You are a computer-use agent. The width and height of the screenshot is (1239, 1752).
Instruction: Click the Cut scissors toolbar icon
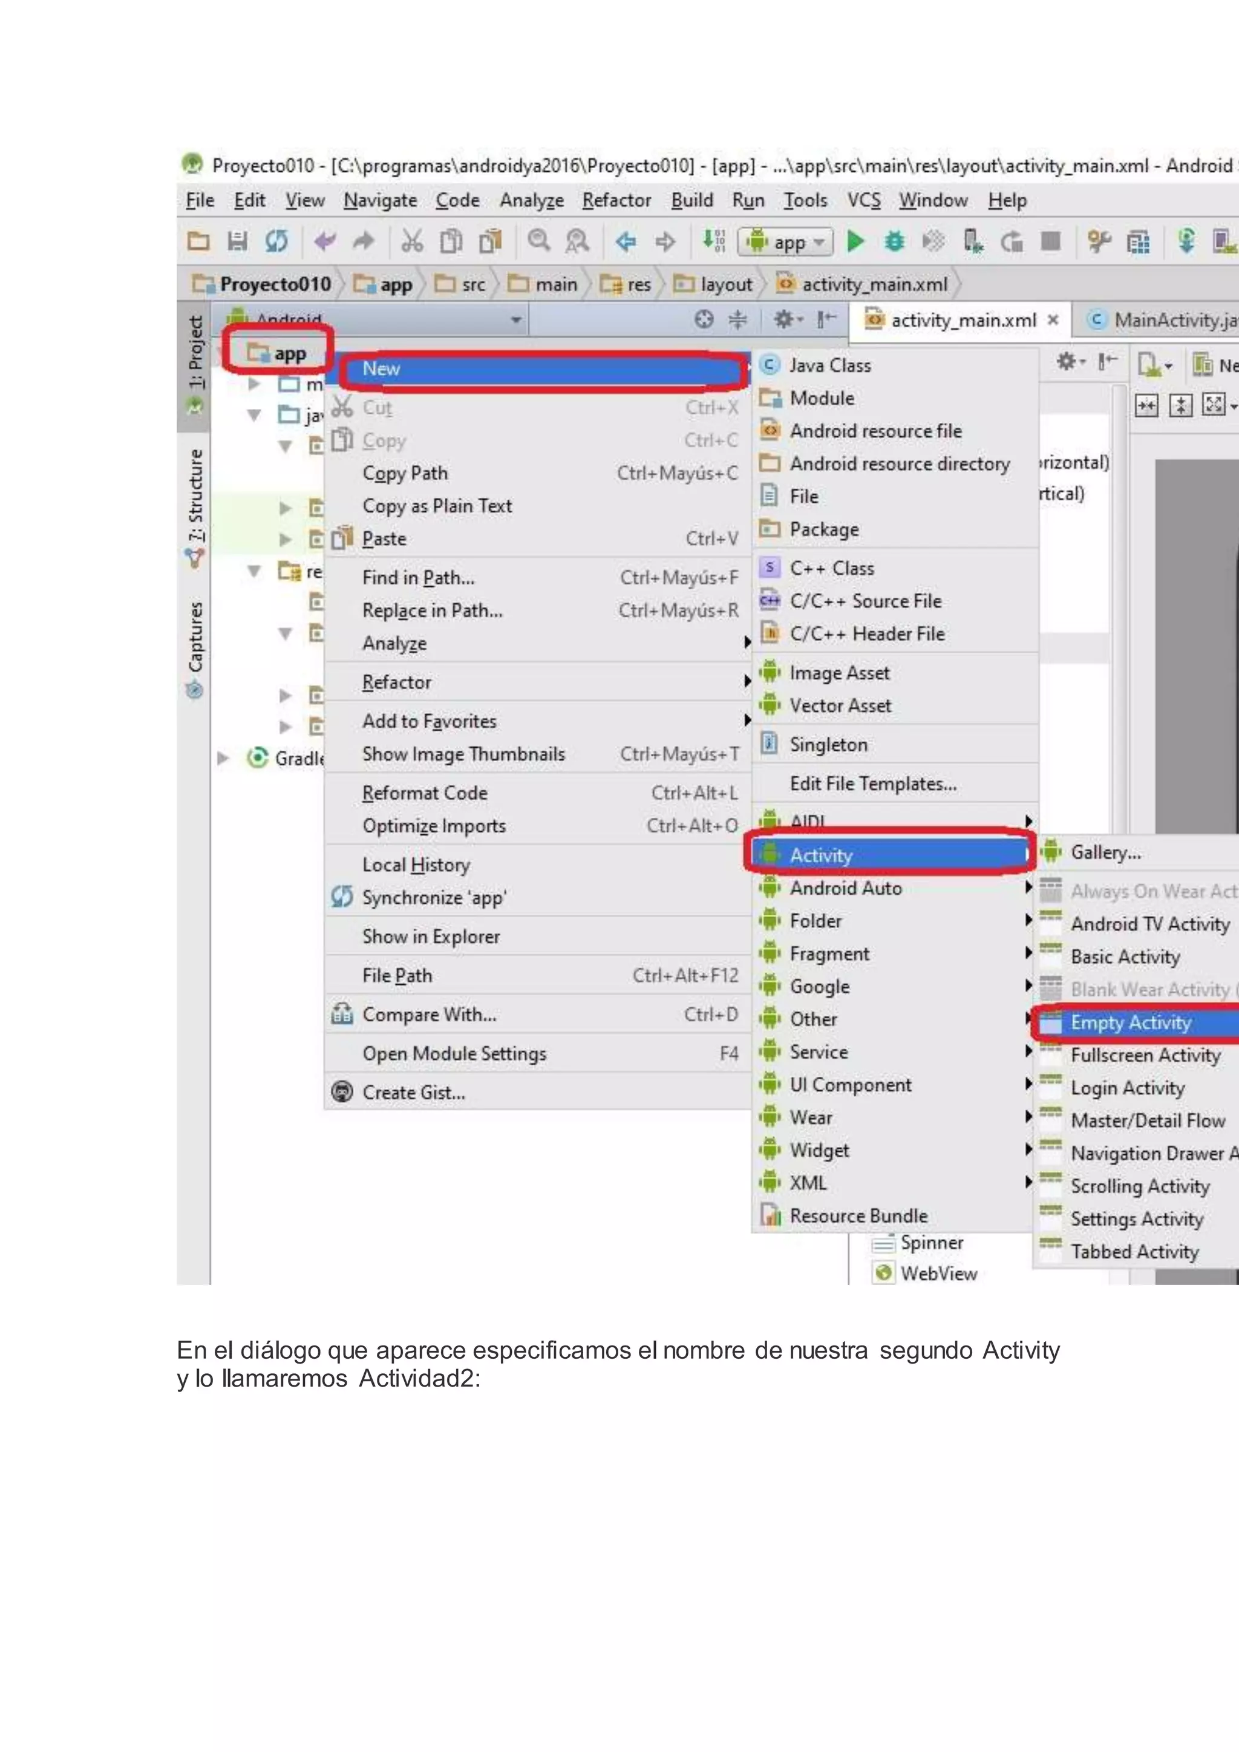click(412, 242)
